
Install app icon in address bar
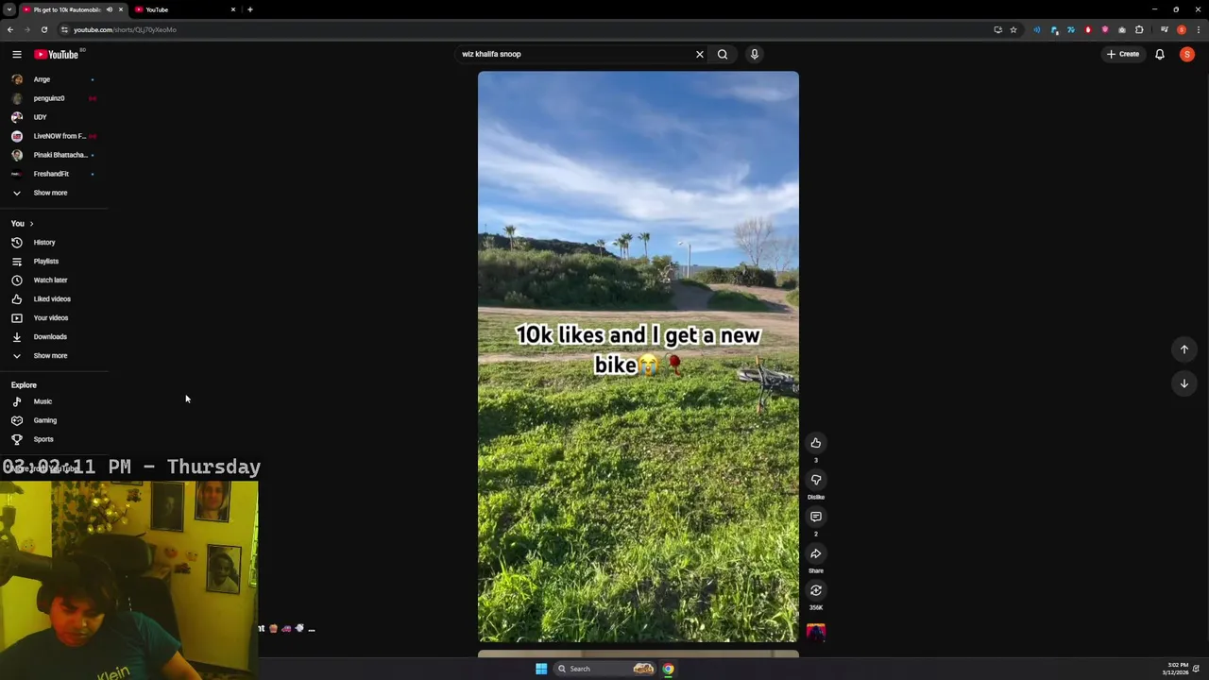click(997, 29)
